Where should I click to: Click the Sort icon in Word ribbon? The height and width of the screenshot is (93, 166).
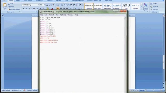(x=78, y=5)
